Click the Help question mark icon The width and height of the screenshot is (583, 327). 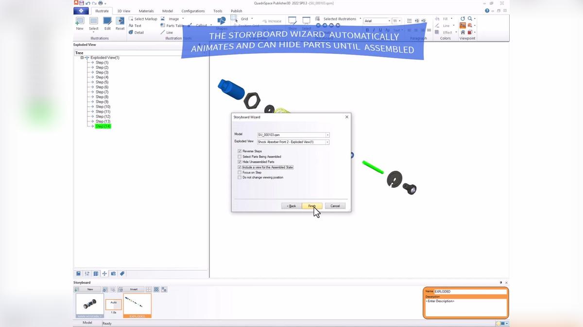coord(487,11)
